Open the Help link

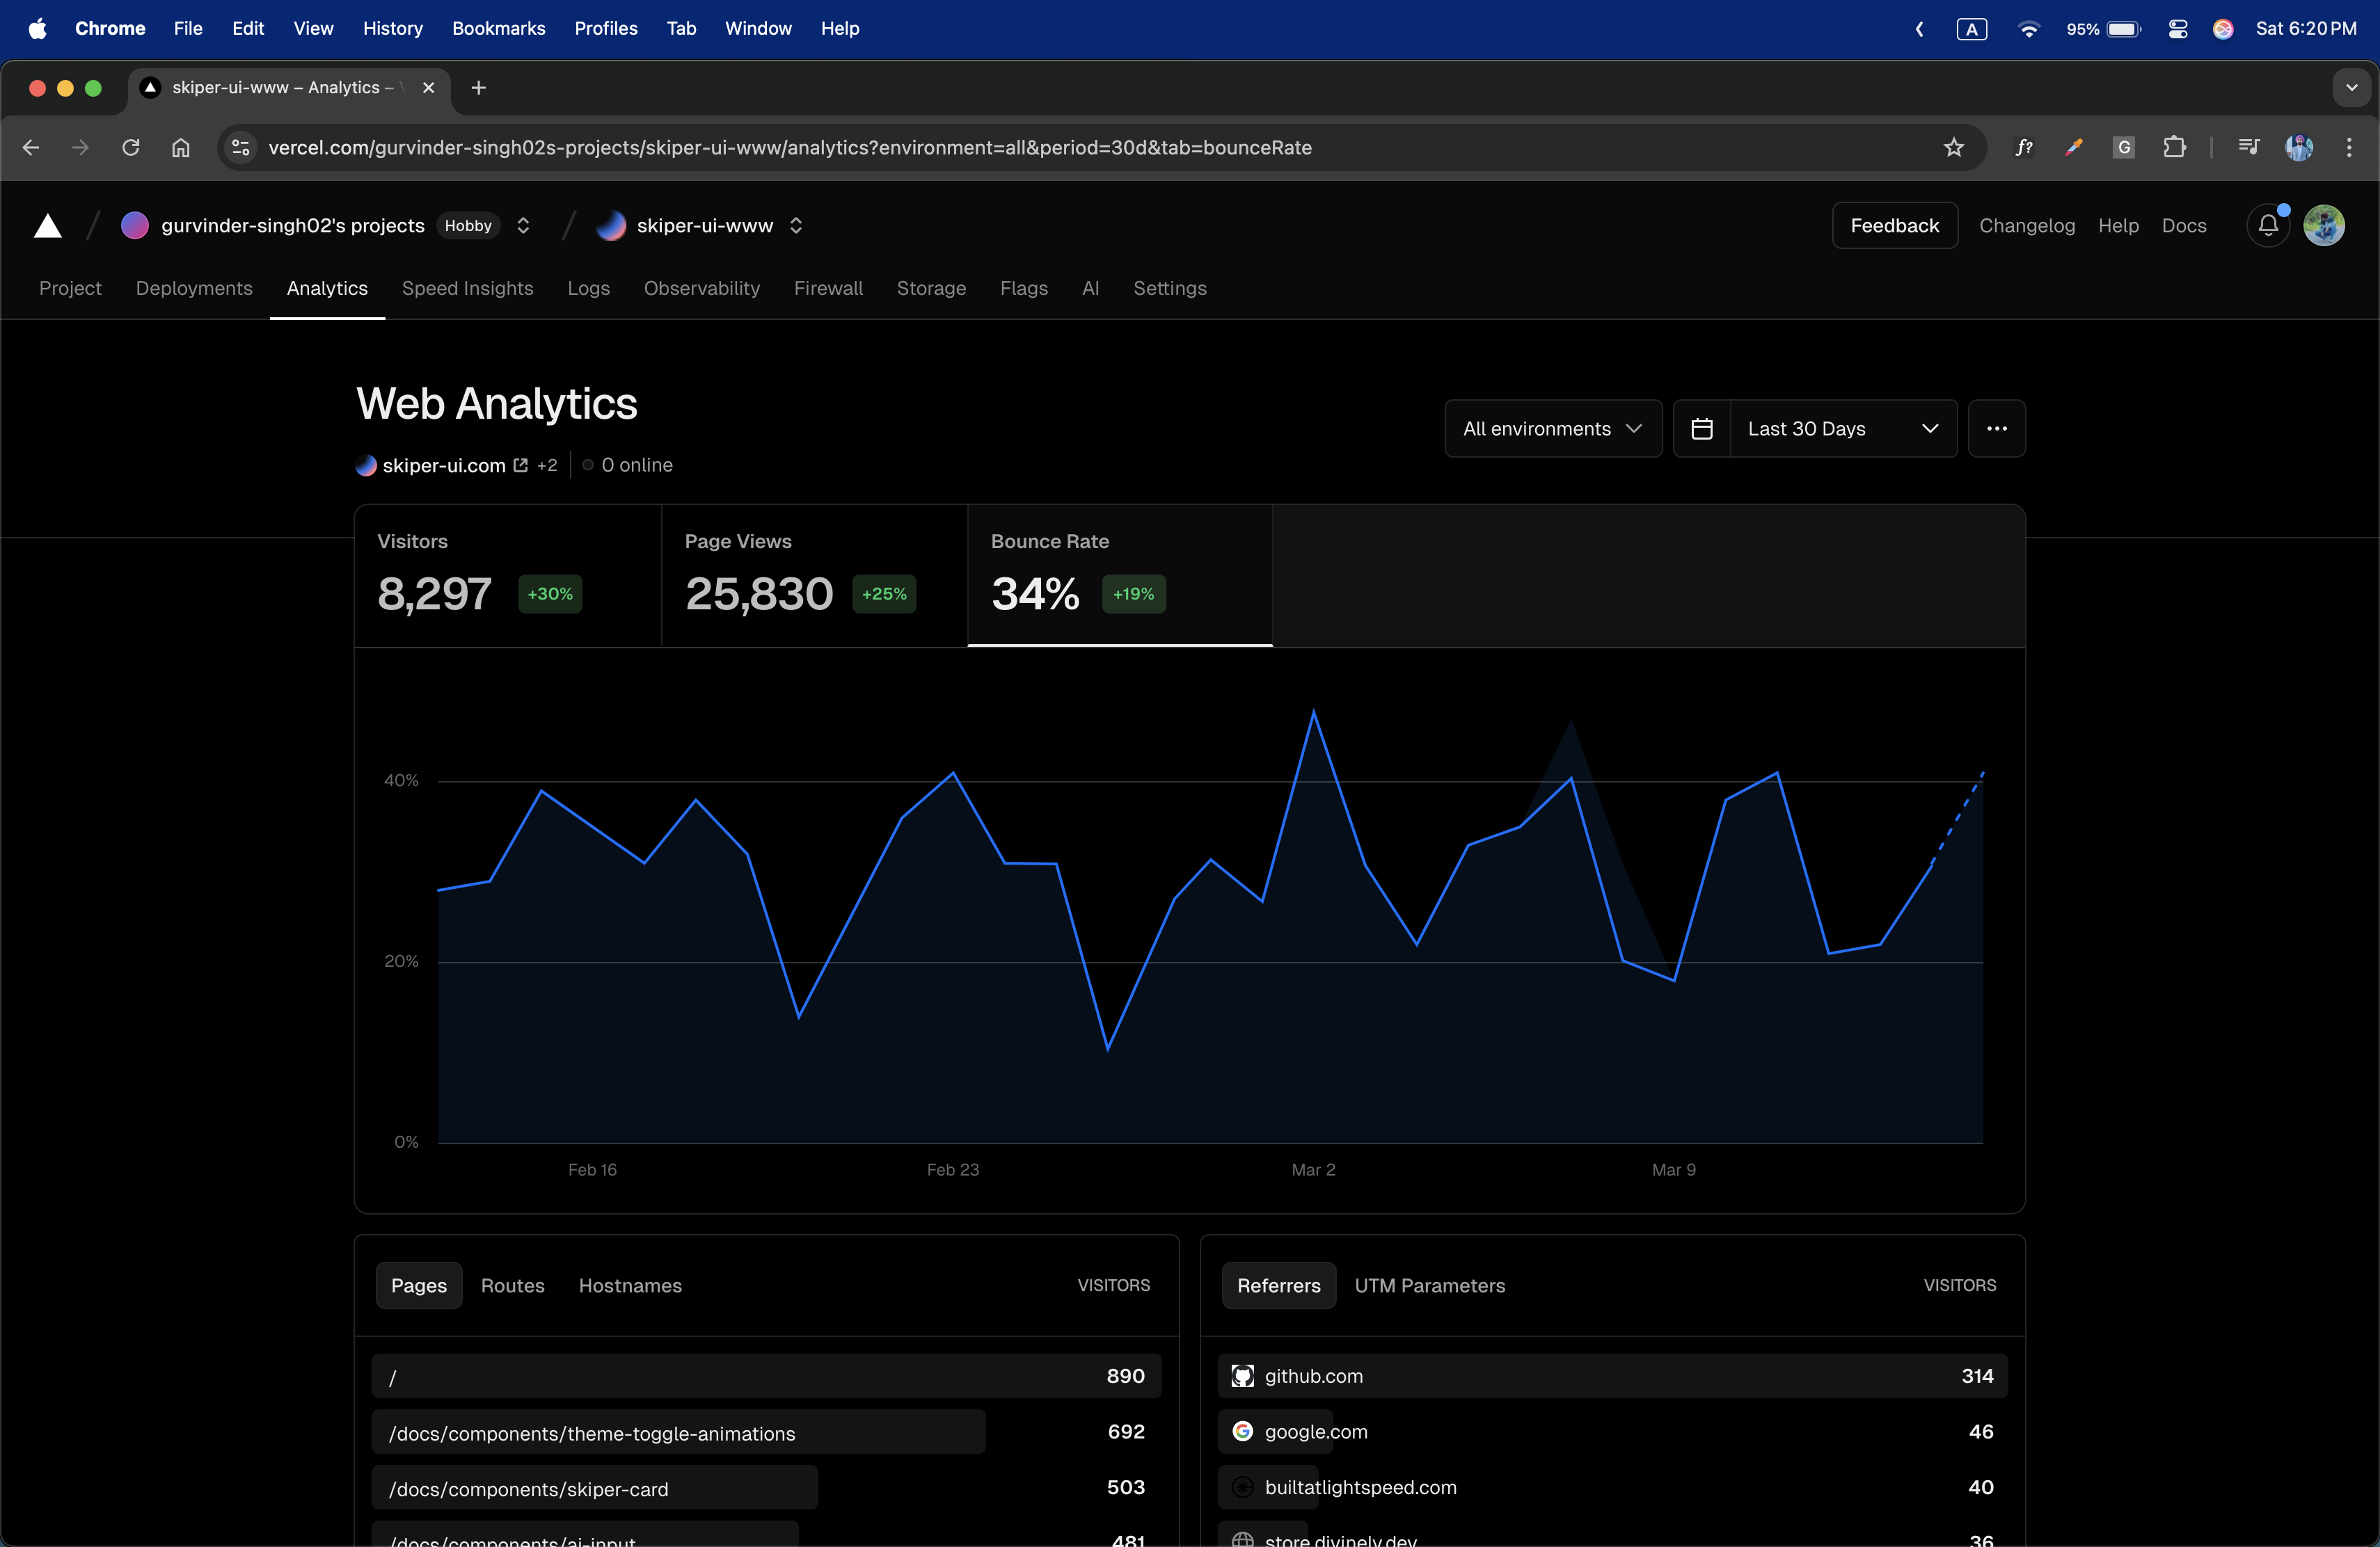point(2118,226)
